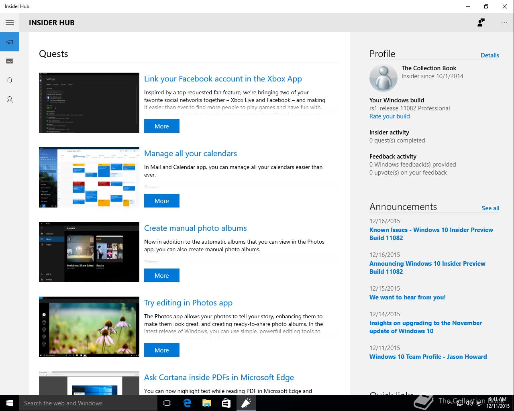This screenshot has height=411, width=514.
Task: Click More under Link your Facebook account
Action: [162, 126]
